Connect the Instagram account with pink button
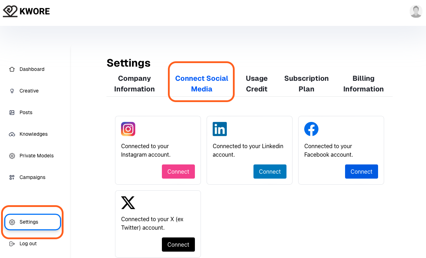This screenshot has height=258, width=426. pyautogui.click(x=178, y=172)
